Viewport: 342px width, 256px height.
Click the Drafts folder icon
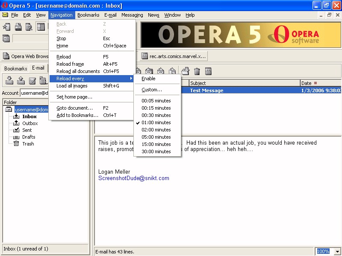pyautogui.click(x=16, y=137)
